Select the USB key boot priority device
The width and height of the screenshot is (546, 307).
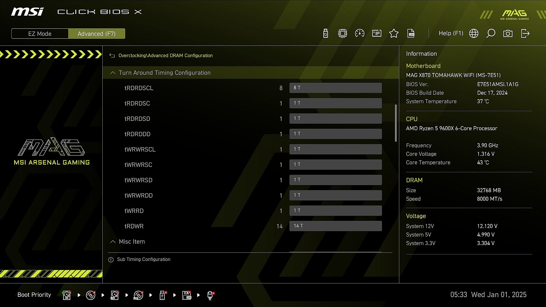[x=163, y=295]
